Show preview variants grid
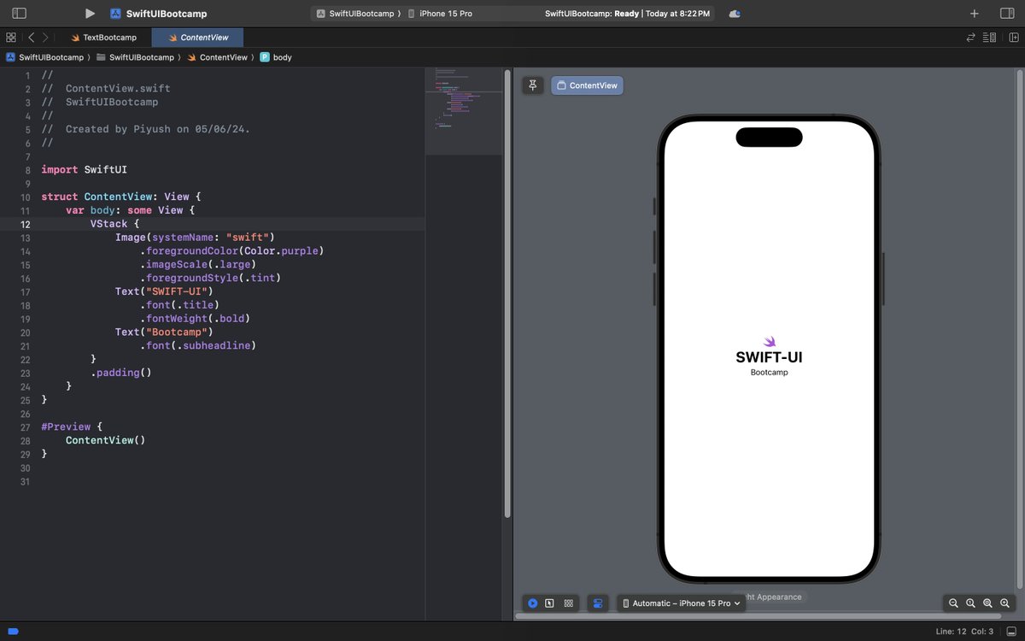1025x641 pixels. pyautogui.click(x=568, y=603)
